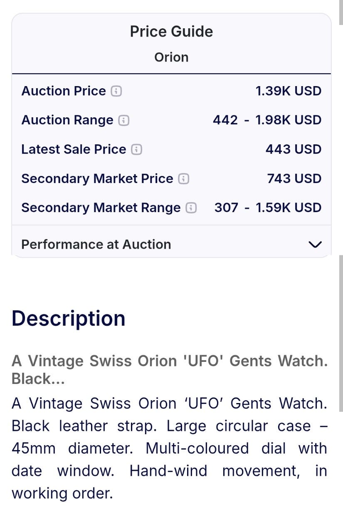
Task: Click the 1.39K USD auction price value
Action: [x=288, y=91]
